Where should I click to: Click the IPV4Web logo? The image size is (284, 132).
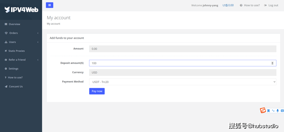click(21, 10)
